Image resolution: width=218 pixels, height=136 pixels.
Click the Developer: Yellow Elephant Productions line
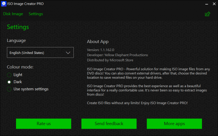pyautogui.click(x=117, y=55)
